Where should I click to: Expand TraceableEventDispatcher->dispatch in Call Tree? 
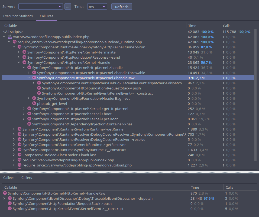(33, 83)
